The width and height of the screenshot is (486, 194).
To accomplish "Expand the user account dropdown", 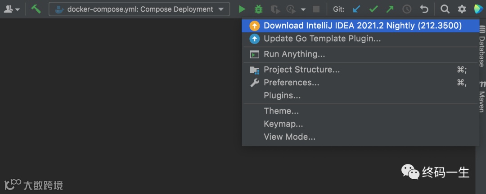I will (12, 9).
